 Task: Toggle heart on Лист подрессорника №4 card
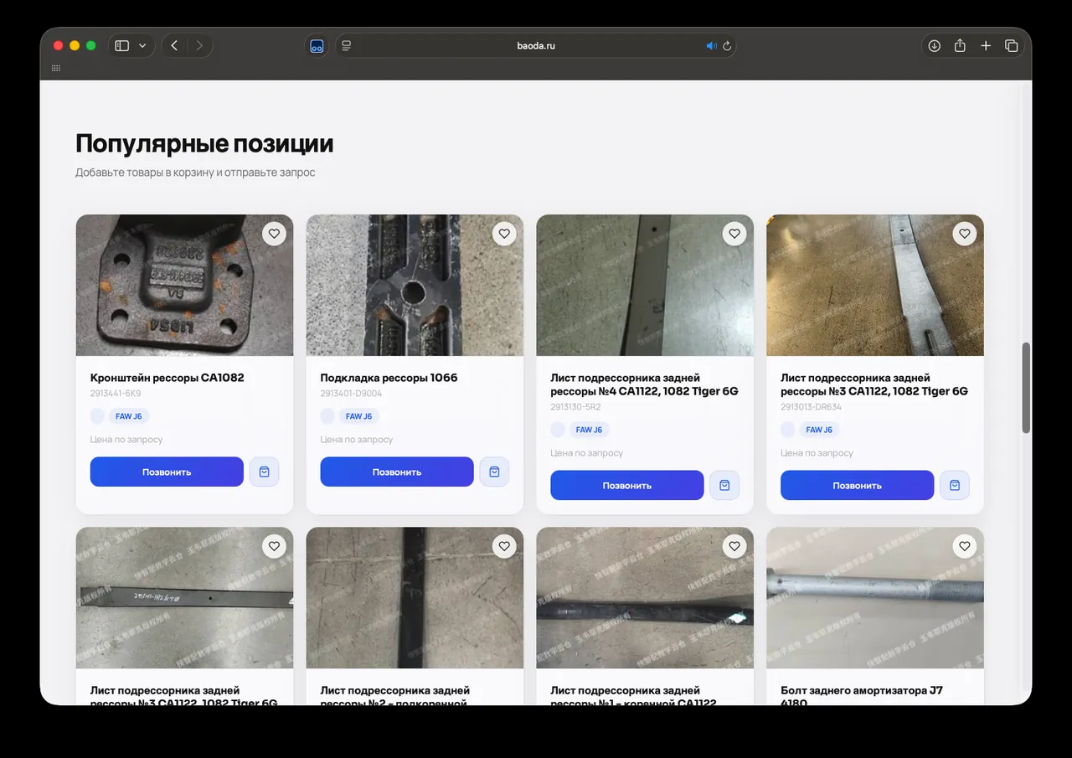[x=734, y=234]
